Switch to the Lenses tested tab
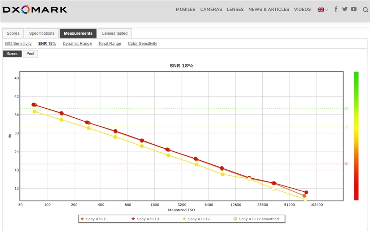 coord(115,33)
